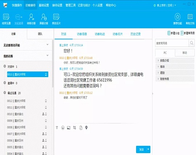Viewport: 196px width, 155px height.
Task: Click the person icon on row 0006
Action: [x=43, y=140]
